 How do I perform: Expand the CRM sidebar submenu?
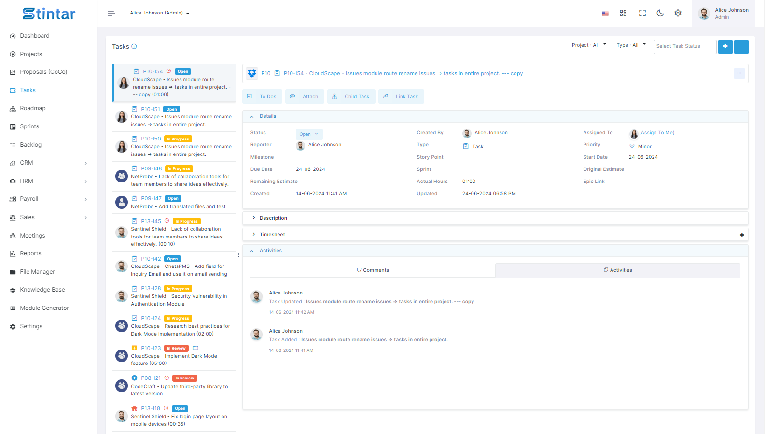click(x=48, y=163)
